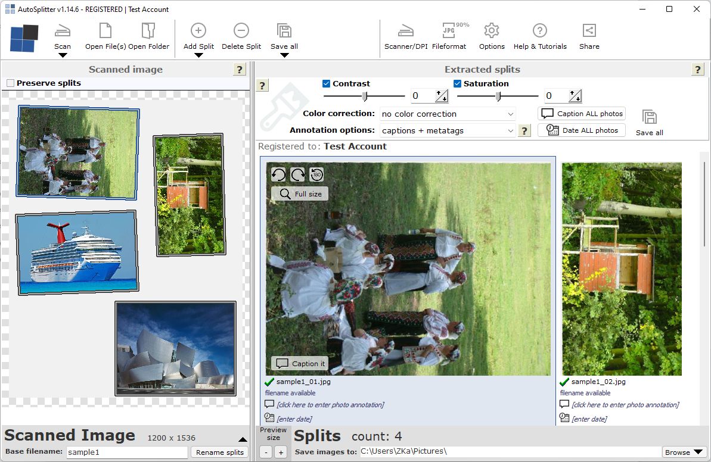
Task: Open the Options gear
Action: pos(492,31)
